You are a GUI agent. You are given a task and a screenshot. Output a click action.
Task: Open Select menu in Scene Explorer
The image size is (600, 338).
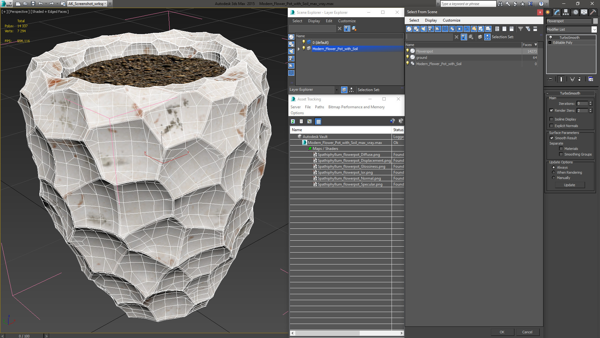(297, 21)
